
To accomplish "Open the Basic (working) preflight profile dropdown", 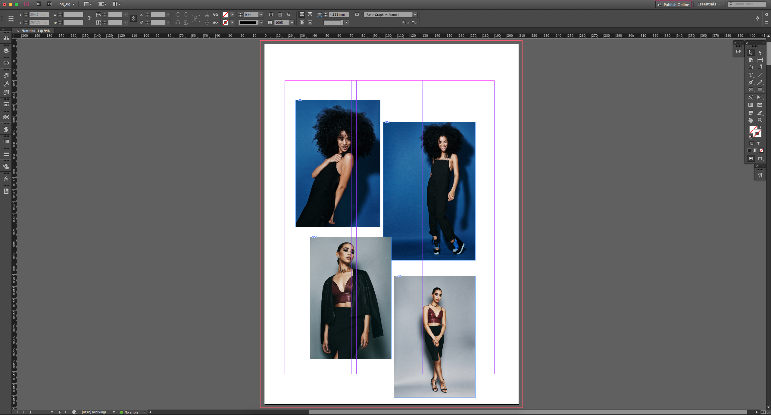I will tap(114, 412).
